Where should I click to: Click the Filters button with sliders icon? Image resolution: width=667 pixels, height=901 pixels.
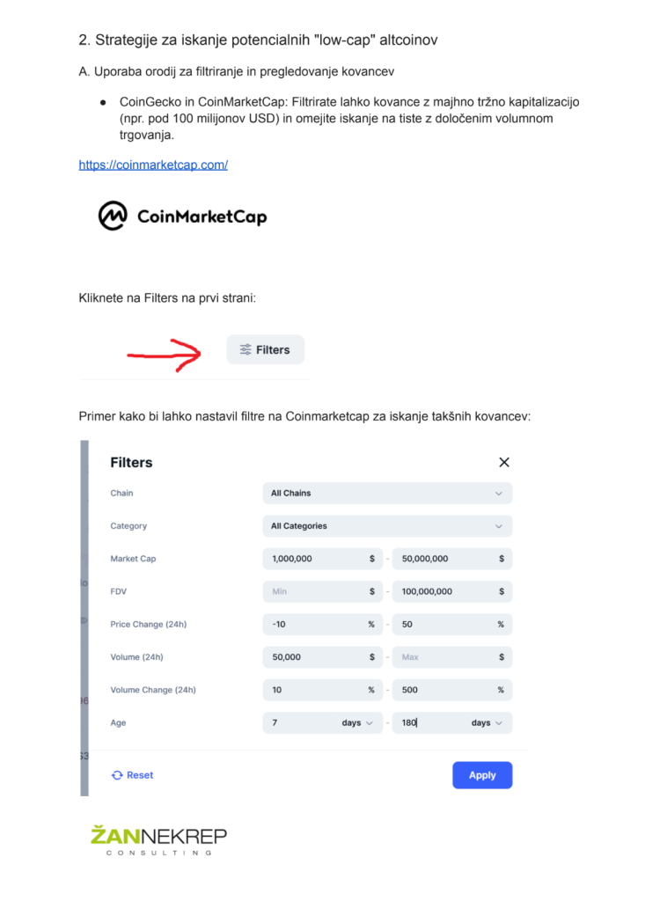[x=265, y=349]
